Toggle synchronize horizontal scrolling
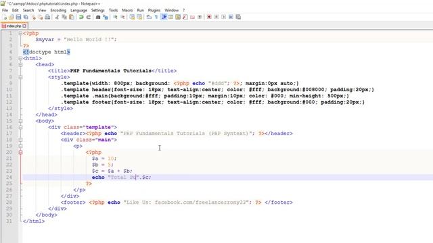 pyautogui.click(x=139, y=17)
